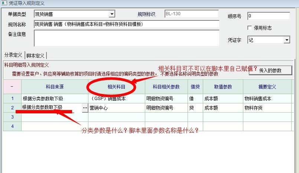Click the minus button in the table header corner
This screenshot has width=299, height=173.
point(12,87)
